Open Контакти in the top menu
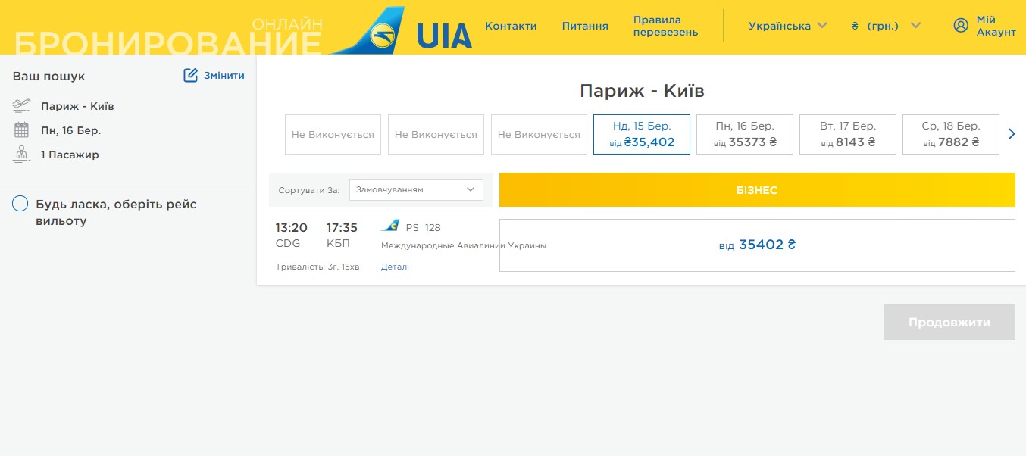The height and width of the screenshot is (456, 1026). 511,26
